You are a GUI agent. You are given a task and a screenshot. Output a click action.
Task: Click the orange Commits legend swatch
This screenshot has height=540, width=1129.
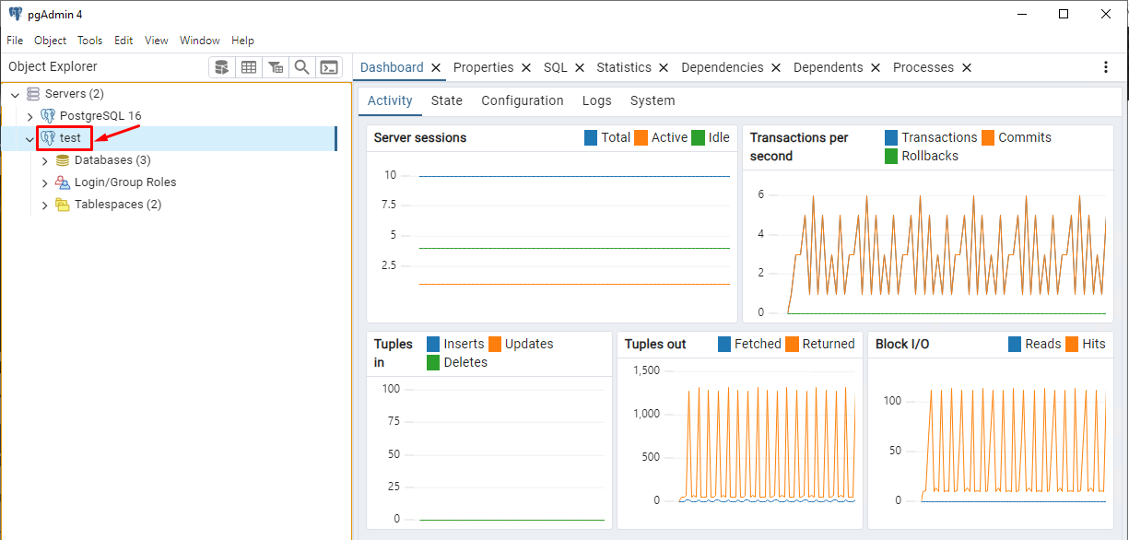tap(988, 137)
